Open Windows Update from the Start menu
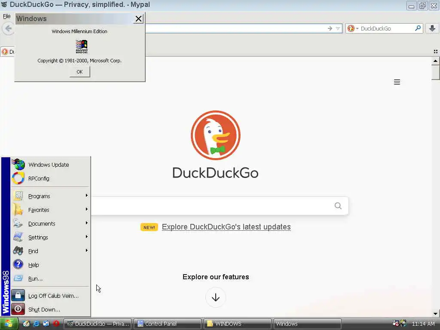440x330 pixels. click(x=51, y=165)
